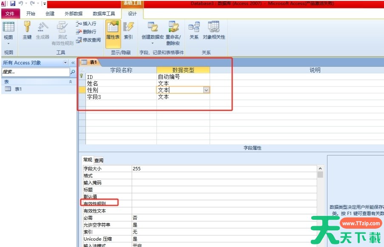Open data type dropdown for 性别 field

pos(206,90)
